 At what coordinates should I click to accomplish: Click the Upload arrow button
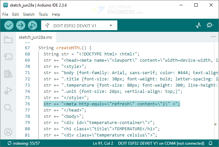pos(20,25)
